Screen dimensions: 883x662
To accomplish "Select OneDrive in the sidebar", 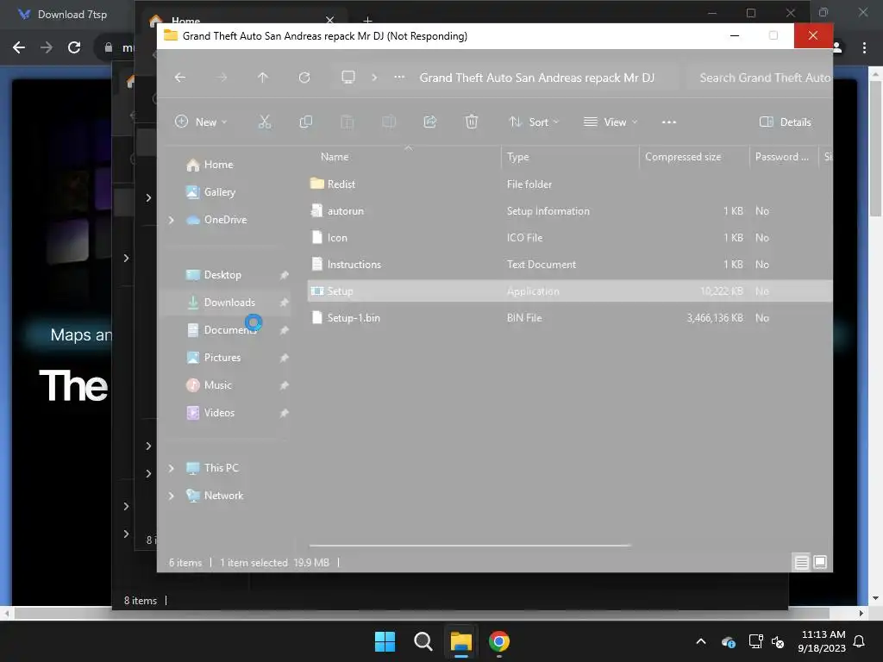I will (216, 220).
